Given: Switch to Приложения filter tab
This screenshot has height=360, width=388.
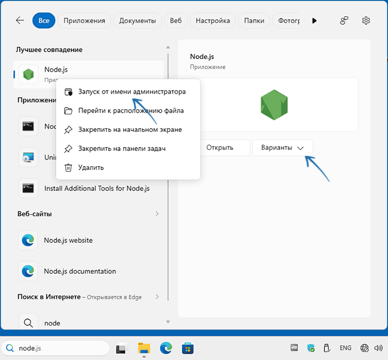Looking at the screenshot, I should [x=84, y=21].
